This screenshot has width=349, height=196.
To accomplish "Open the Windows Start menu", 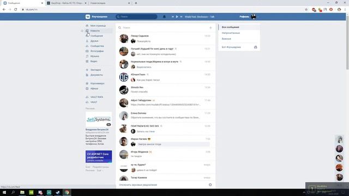I will (4, 192).
